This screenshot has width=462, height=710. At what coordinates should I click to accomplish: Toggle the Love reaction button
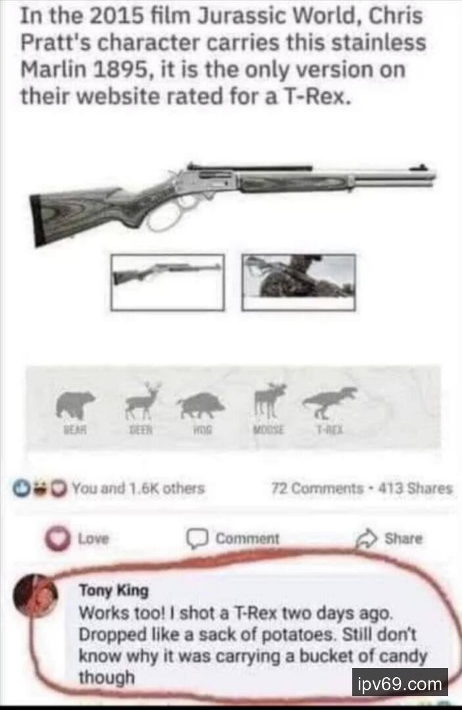(77, 538)
